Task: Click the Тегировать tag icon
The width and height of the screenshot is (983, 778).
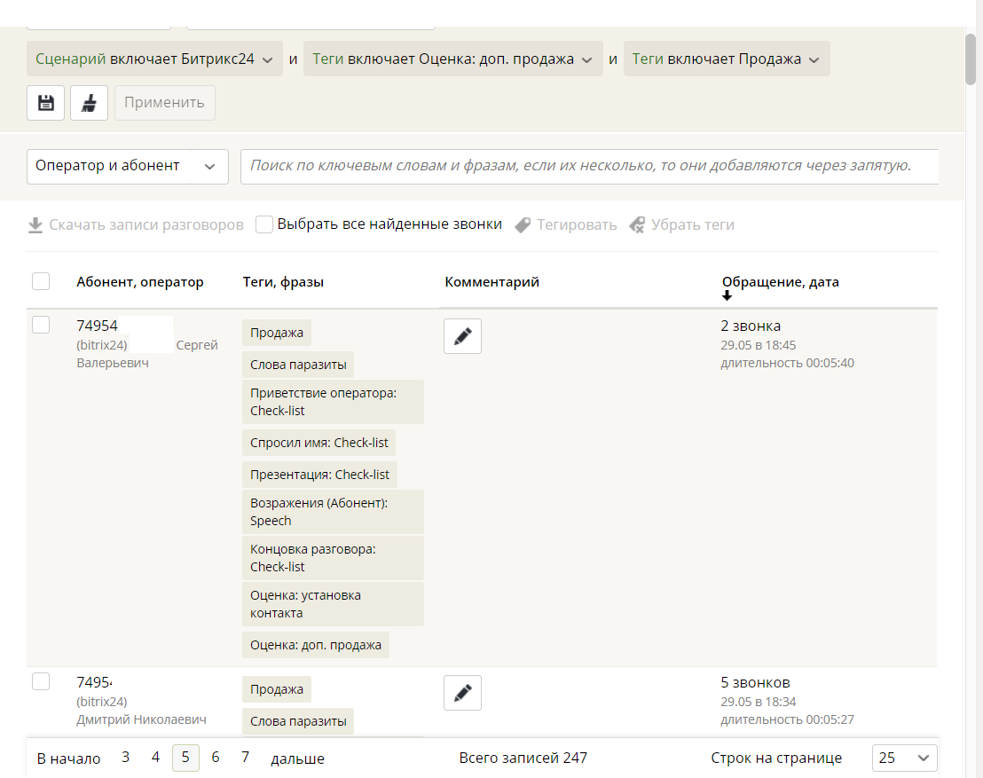Action: [523, 225]
